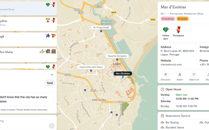The image size is (209, 130).
Task: Collapse the chat panel with chevron
Action: point(52,75)
